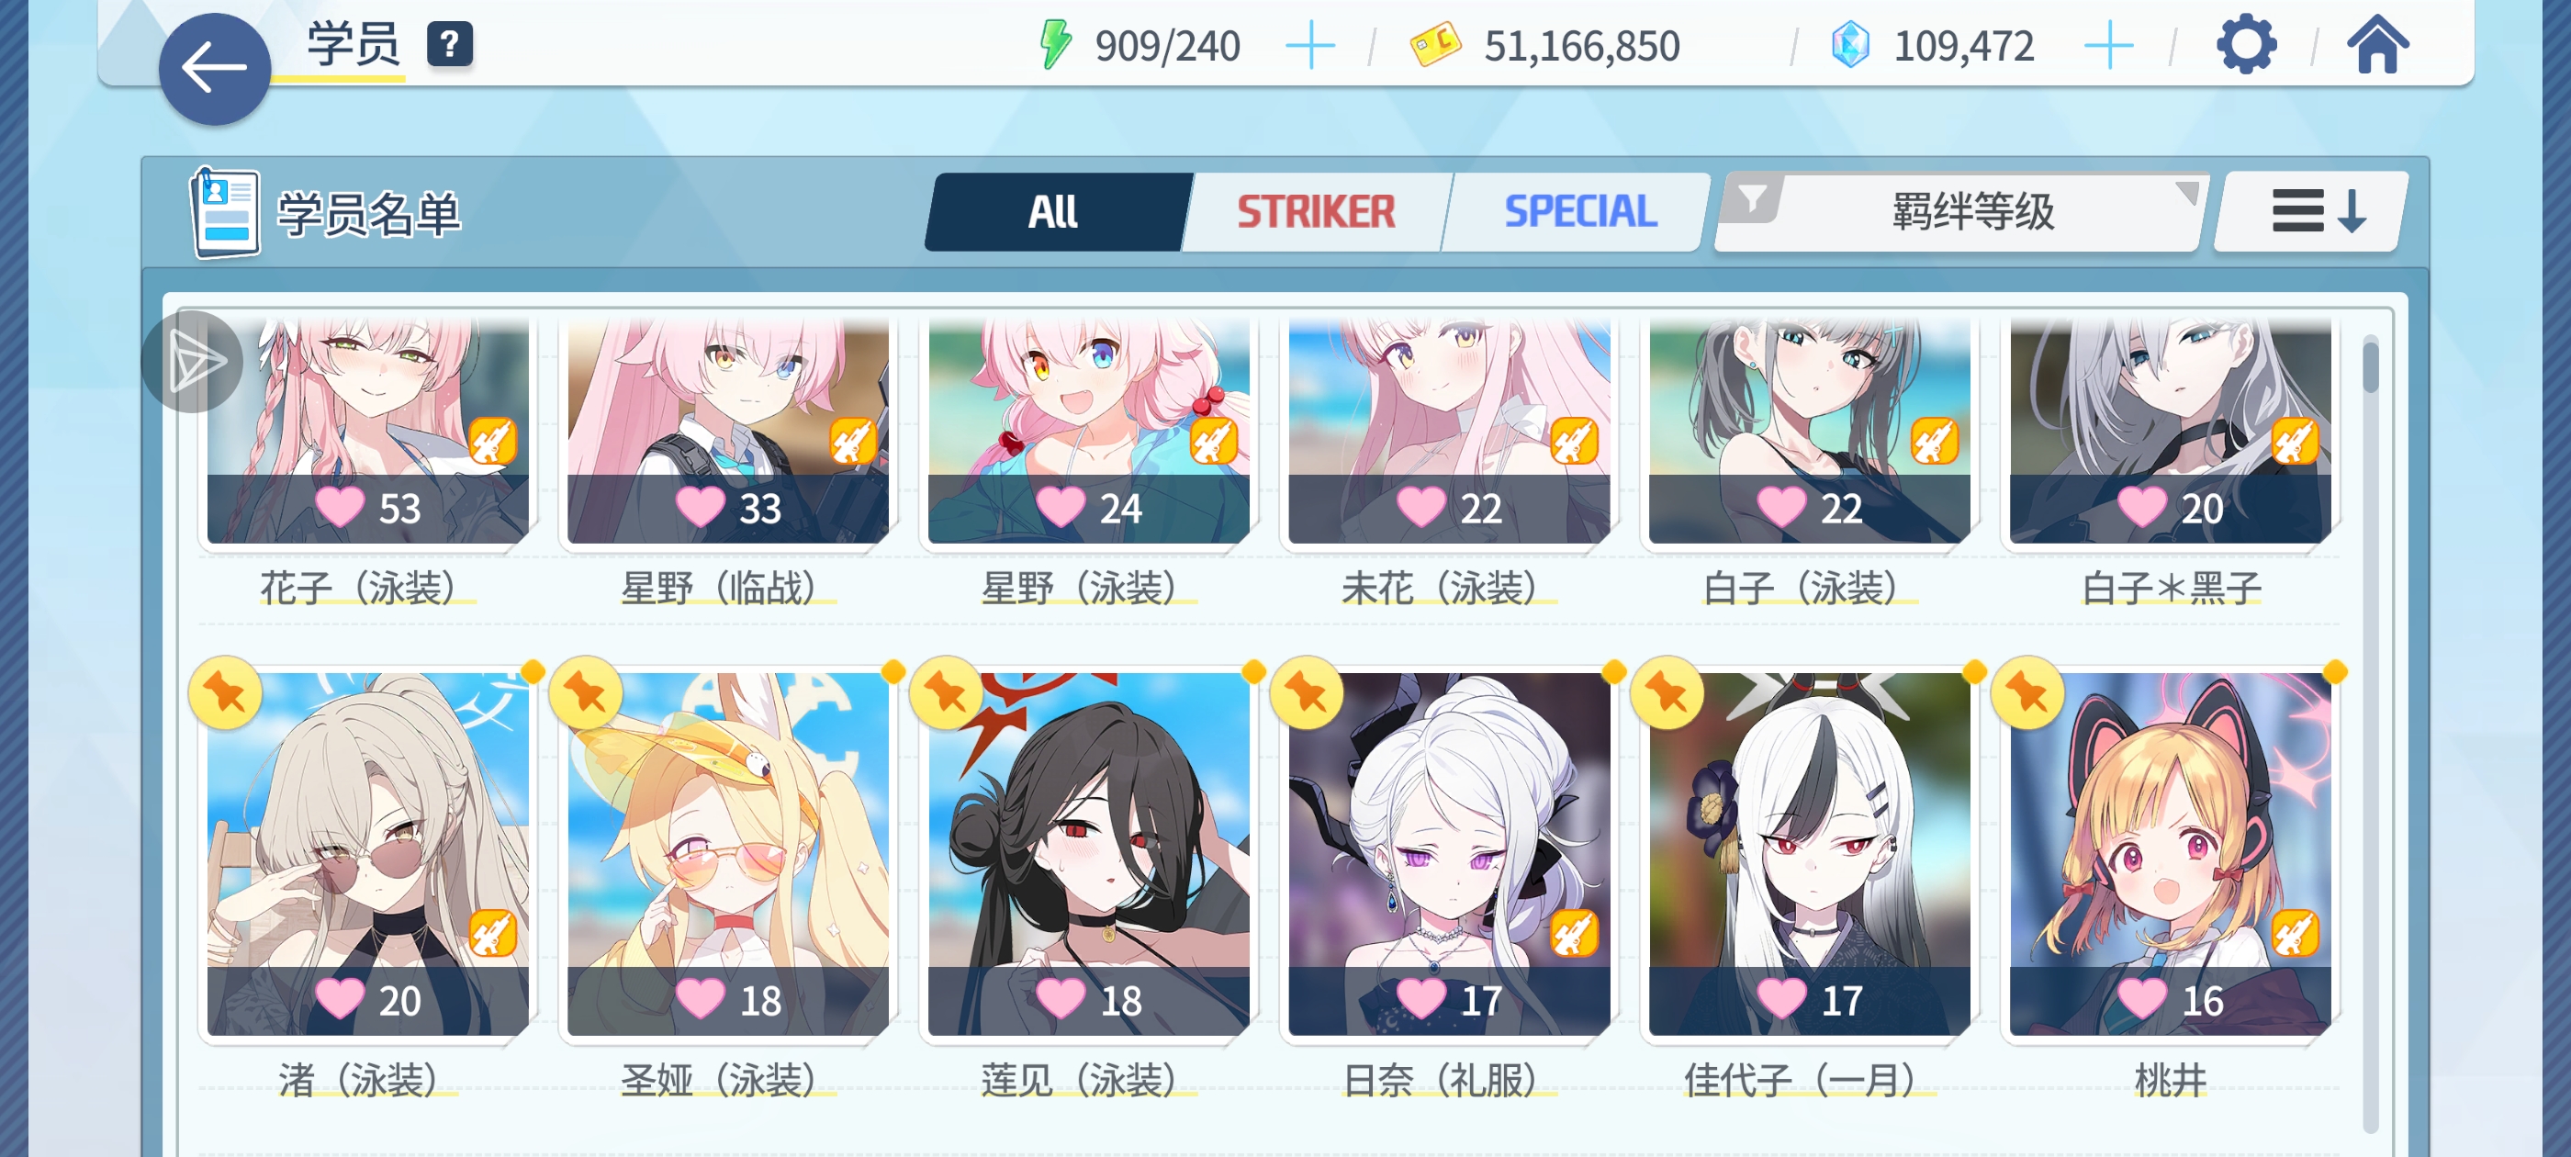Return to the home screen via the house icon
This screenshot has width=2571, height=1157.
[2377, 45]
